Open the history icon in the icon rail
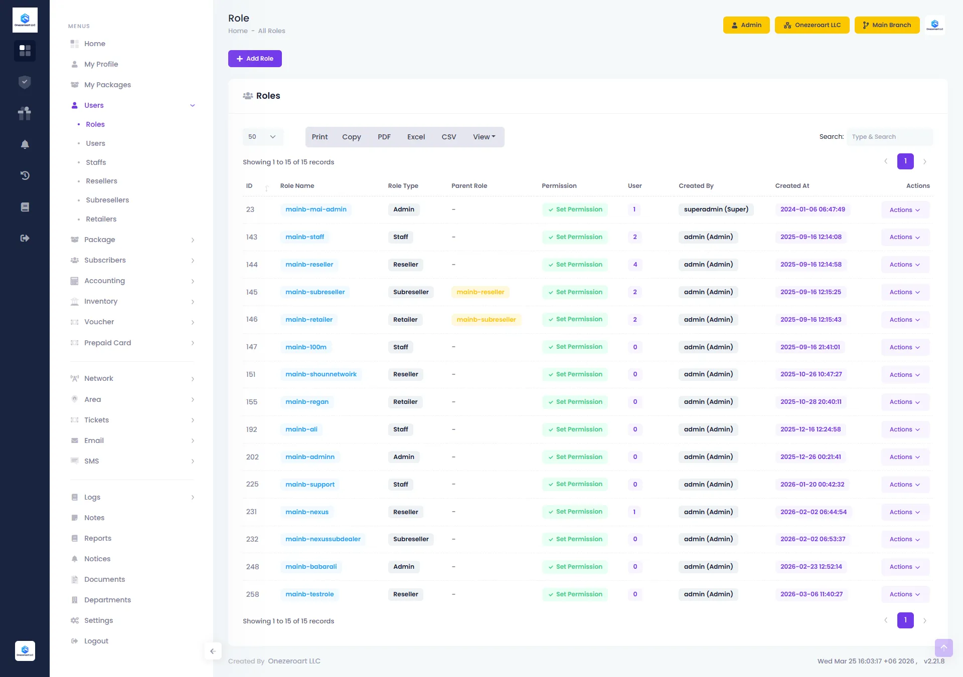963x677 pixels. (25, 175)
